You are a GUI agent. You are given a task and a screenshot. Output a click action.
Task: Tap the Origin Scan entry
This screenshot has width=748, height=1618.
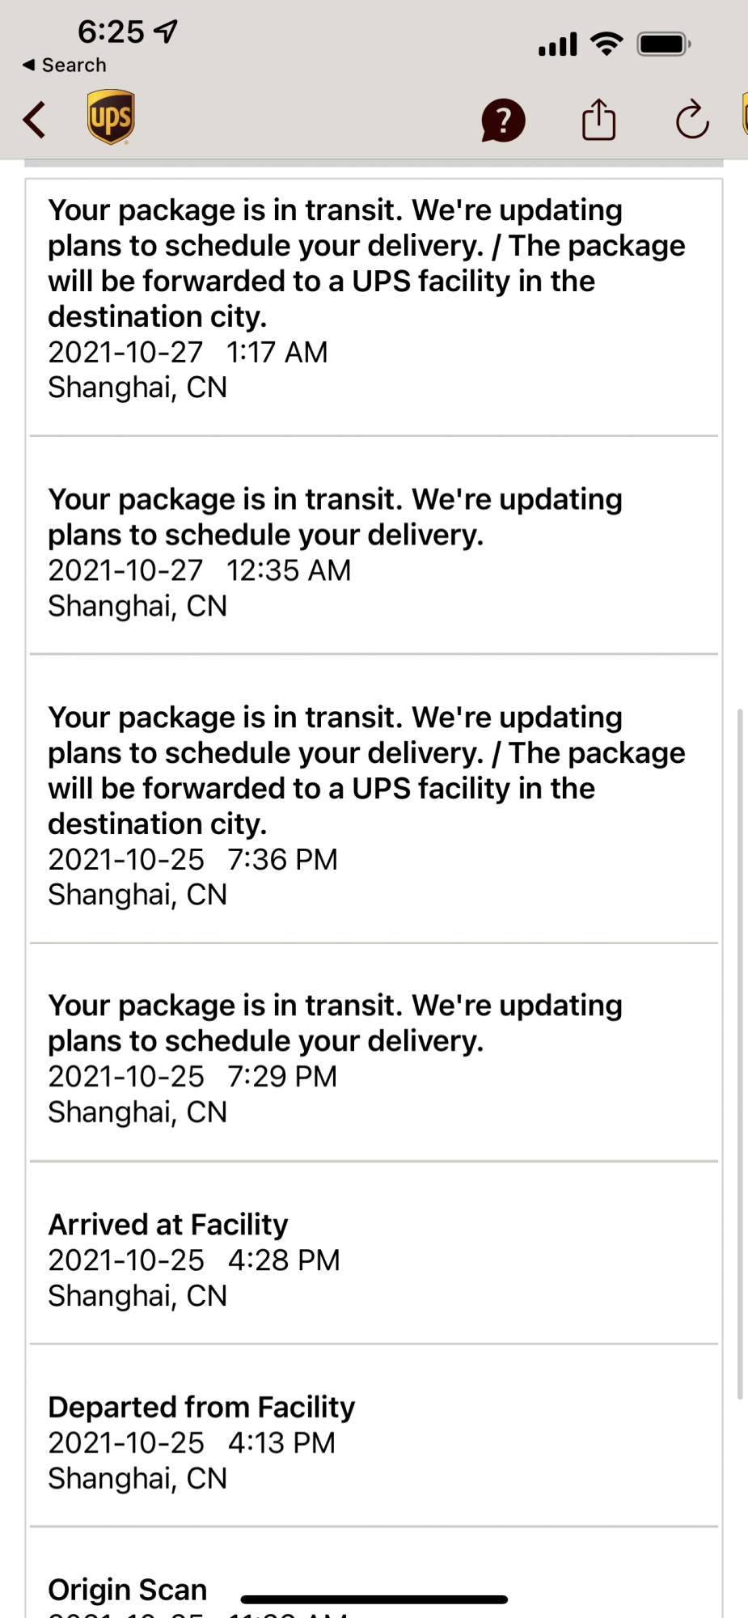[x=128, y=1590]
